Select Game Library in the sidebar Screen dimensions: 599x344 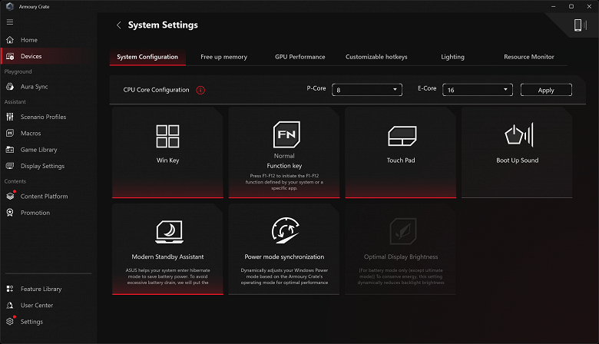[38, 150]
